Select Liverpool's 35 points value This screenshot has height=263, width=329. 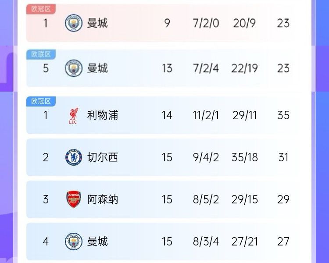coord(283,116)
